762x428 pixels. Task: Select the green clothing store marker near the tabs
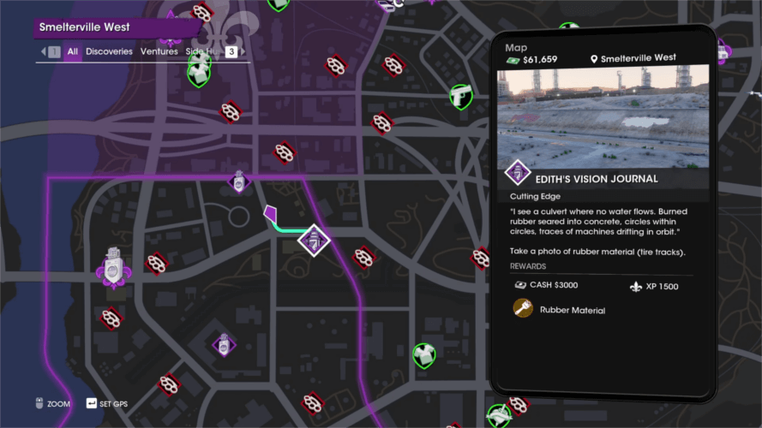pyautogui.click(x=199, y=72)
